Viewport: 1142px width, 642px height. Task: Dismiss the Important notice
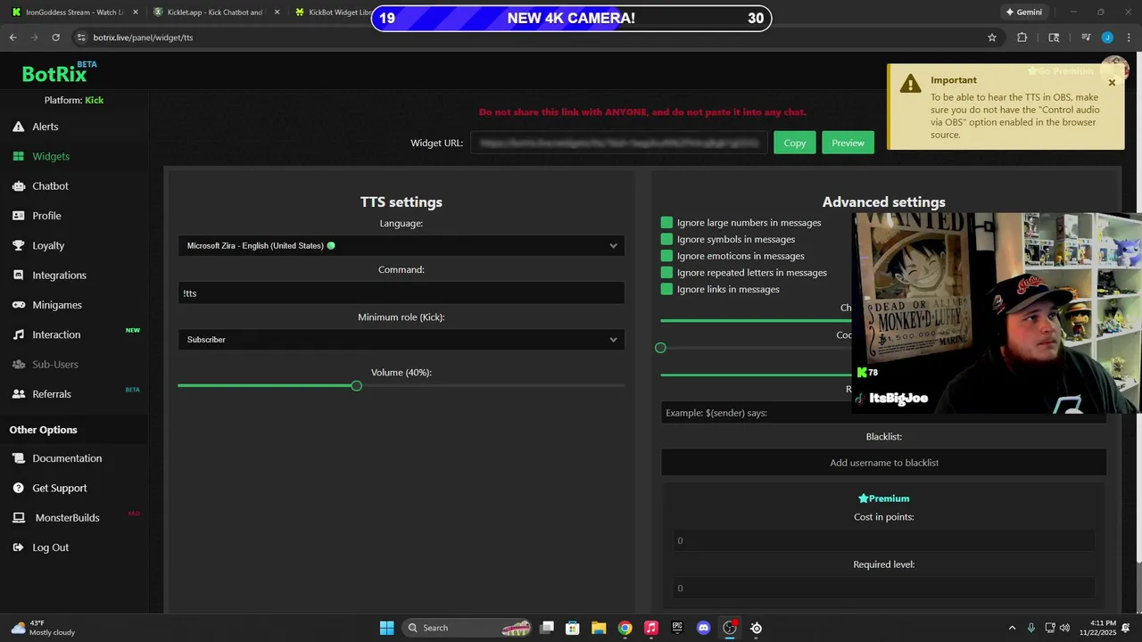coord(1112,83)
